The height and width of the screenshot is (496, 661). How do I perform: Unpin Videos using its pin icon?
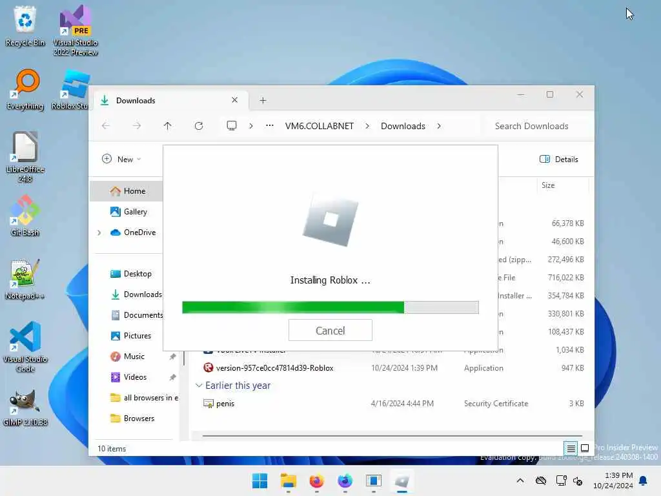[x=172, y=377]
